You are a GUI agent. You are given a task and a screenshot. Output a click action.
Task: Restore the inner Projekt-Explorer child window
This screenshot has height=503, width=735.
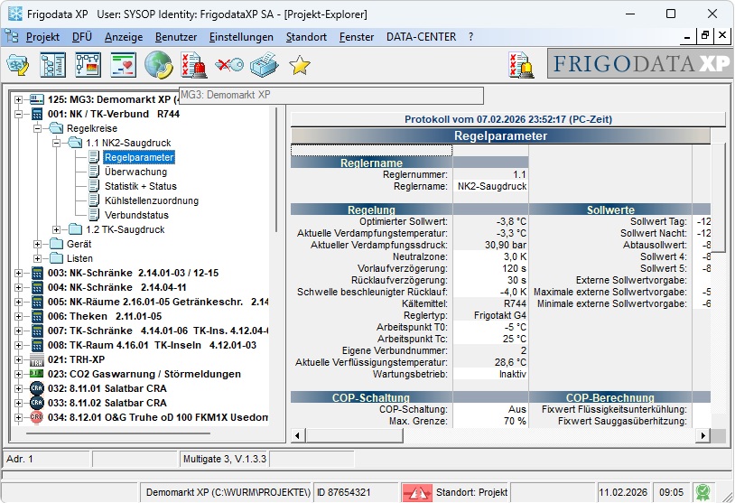coord(705,35)
